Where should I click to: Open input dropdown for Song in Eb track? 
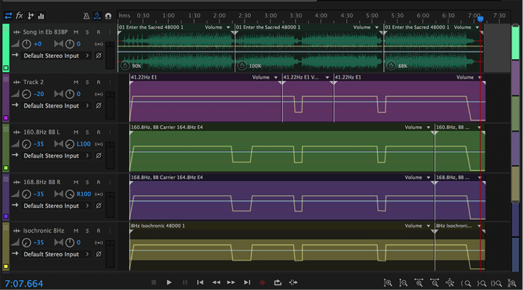56,56
